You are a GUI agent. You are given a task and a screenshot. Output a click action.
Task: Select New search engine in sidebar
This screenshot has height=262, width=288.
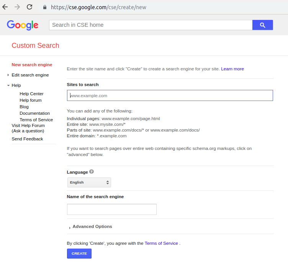[32, 65]
